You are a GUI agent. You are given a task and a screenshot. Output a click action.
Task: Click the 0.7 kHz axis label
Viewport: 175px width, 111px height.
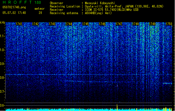(x=3, y=92)
